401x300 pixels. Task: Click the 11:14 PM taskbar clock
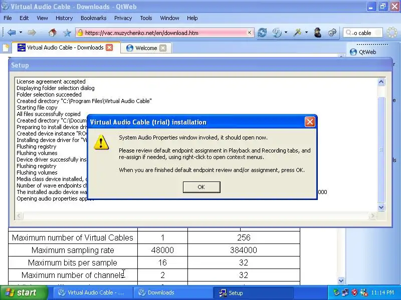pos(382,292)
